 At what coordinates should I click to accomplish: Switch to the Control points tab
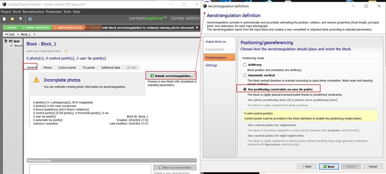(67, 67)
